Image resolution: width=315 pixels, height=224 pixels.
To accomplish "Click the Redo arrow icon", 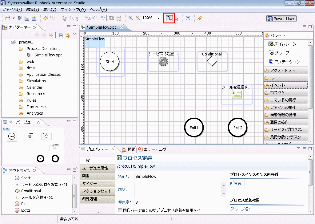I will click(x=53, y=18).
